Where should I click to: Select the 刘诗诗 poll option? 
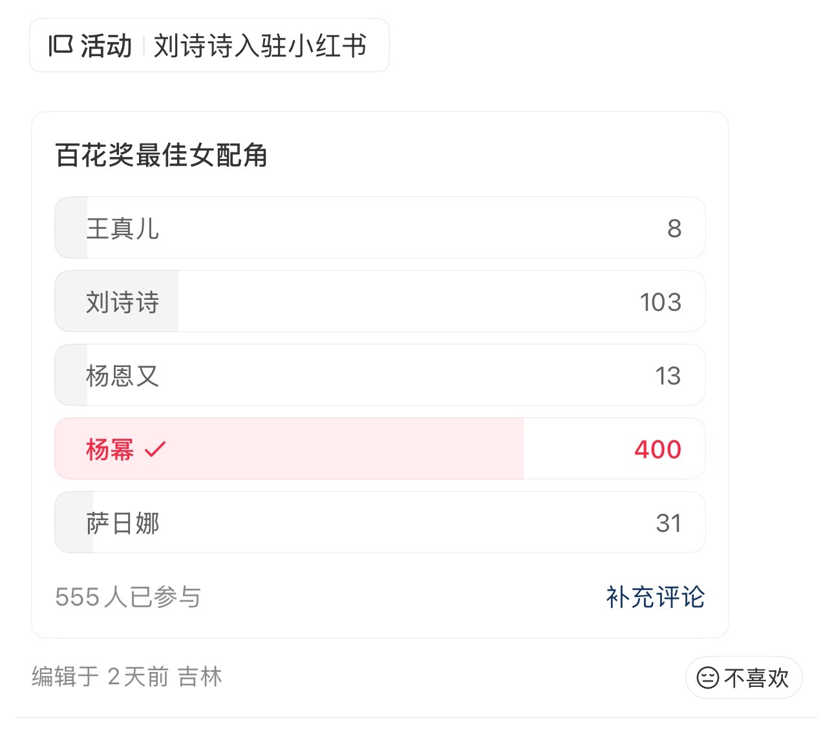tap(380, 301)
